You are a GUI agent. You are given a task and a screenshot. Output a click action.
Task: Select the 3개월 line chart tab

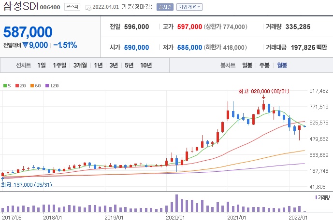(80, 65)
